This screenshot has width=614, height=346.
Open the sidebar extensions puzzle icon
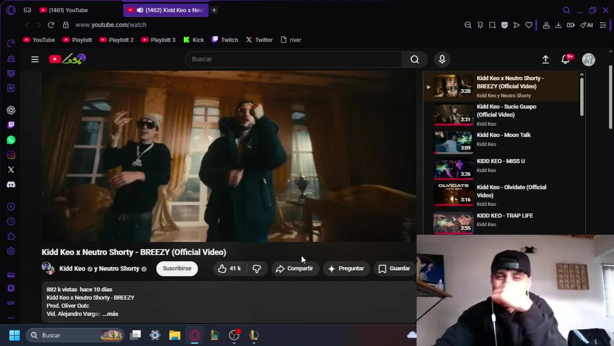[x=11, y=236]
